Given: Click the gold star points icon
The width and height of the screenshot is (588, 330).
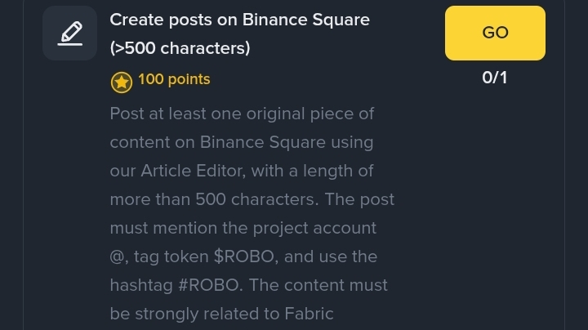Looking at the screenshot, I should (122, 82).
